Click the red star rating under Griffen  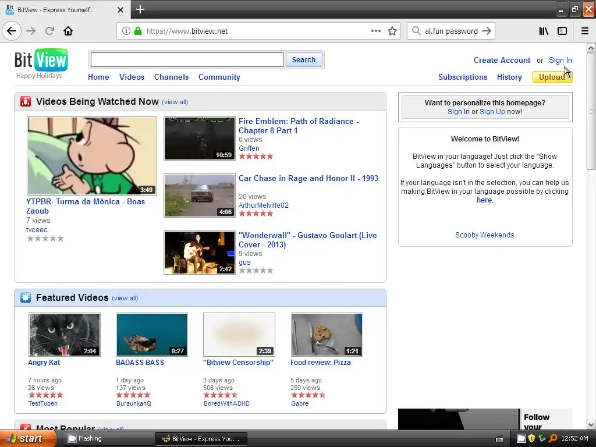tap(256, 156)
